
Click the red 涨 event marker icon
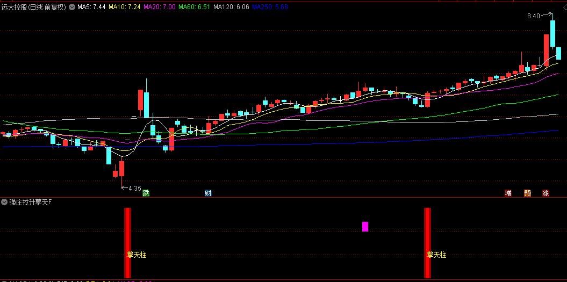(x=546, y=193)
